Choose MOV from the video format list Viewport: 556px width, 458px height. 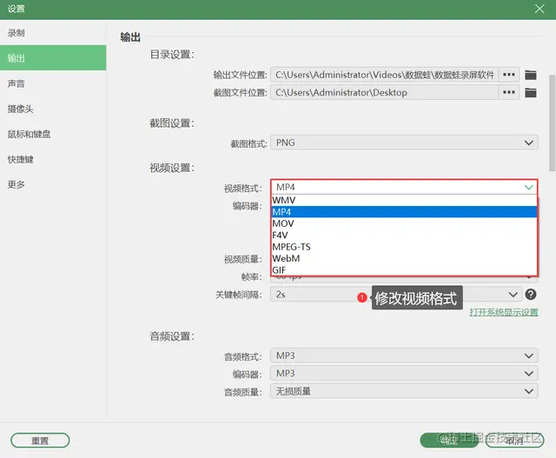[x=404, y=223]
